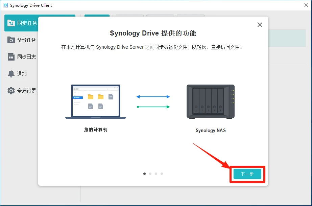Click the laptop computer illustration

pyautogui.click(x=96, y=102)
